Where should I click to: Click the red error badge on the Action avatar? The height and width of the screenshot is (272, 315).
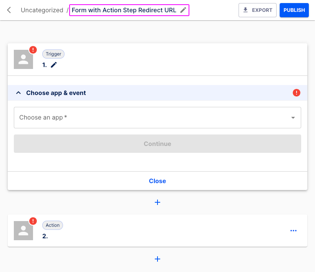point(33,221)
